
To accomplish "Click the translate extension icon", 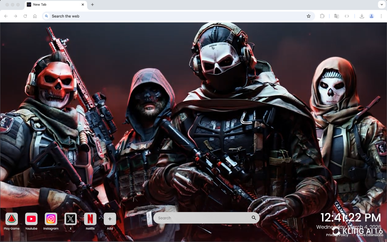I will click(337, 16).
